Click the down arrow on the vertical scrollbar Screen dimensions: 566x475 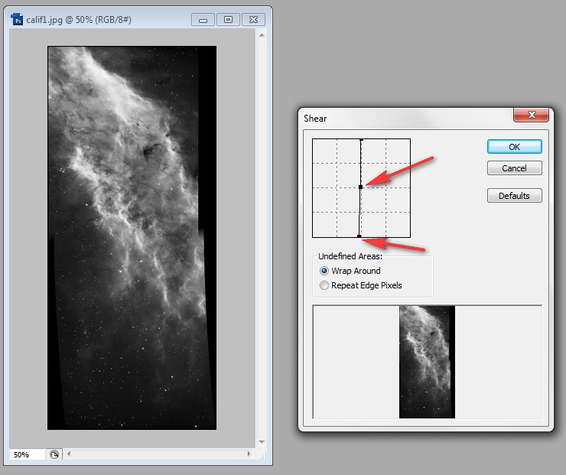262,441
